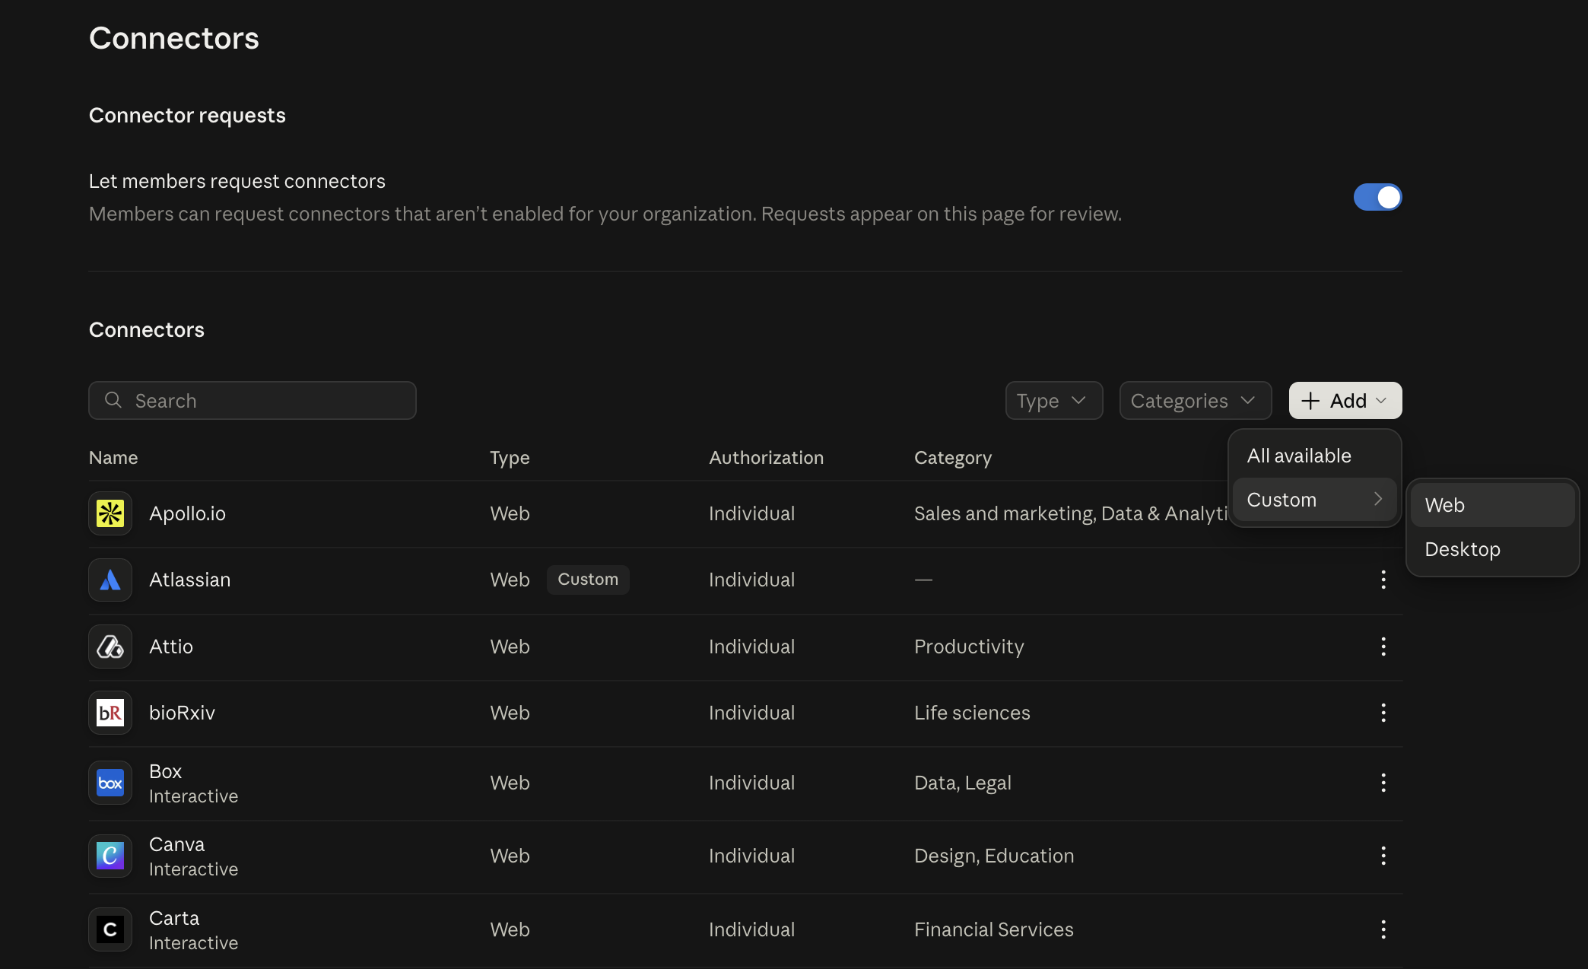Click the Apollo.io connector logo
Screen dimensions: 1588x969
[x=110, y=513]
